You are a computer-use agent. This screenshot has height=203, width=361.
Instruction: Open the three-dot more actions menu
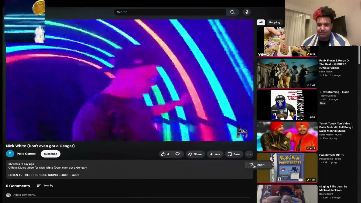click(249, 154)
